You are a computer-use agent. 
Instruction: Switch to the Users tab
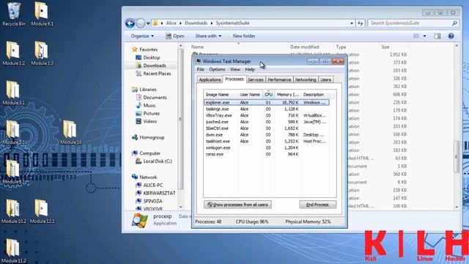[x=325, y=80]
